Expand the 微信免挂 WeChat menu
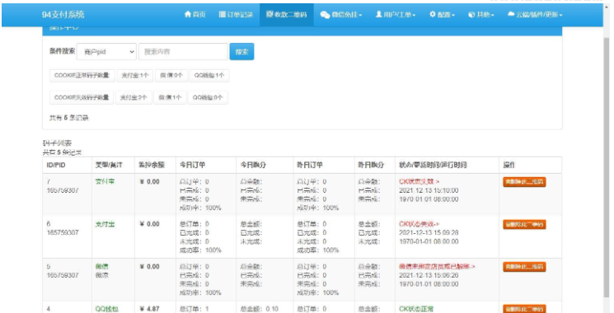 pos(340,15)
